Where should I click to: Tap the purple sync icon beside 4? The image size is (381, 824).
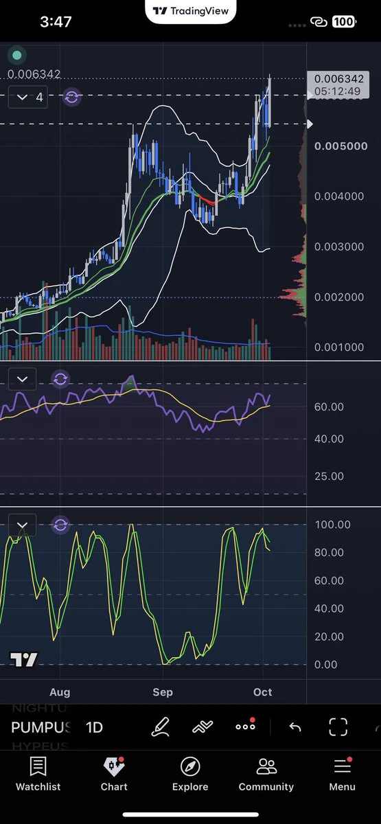click(x=71, y=97)
